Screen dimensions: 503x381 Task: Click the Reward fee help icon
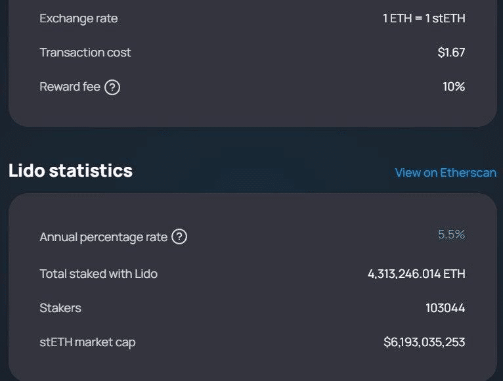click(112, 87)
